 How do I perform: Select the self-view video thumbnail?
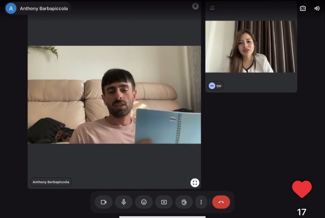(251, 47)
